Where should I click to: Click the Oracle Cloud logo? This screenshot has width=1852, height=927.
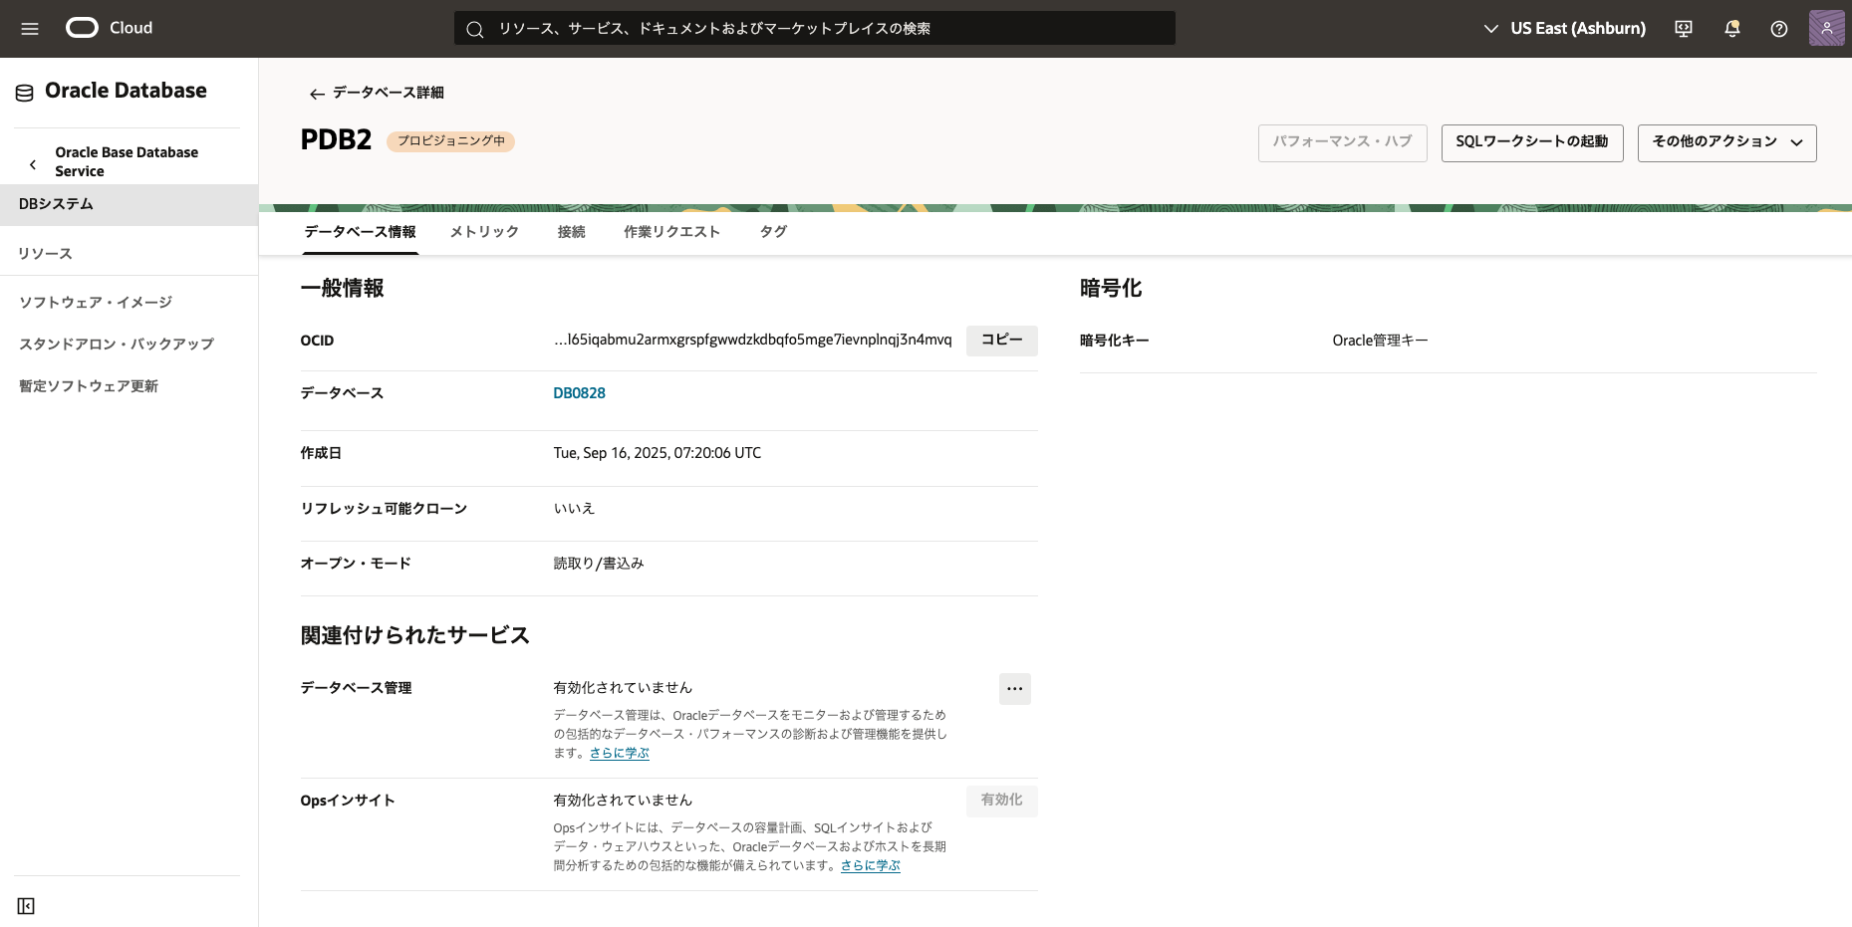(83, 28)
